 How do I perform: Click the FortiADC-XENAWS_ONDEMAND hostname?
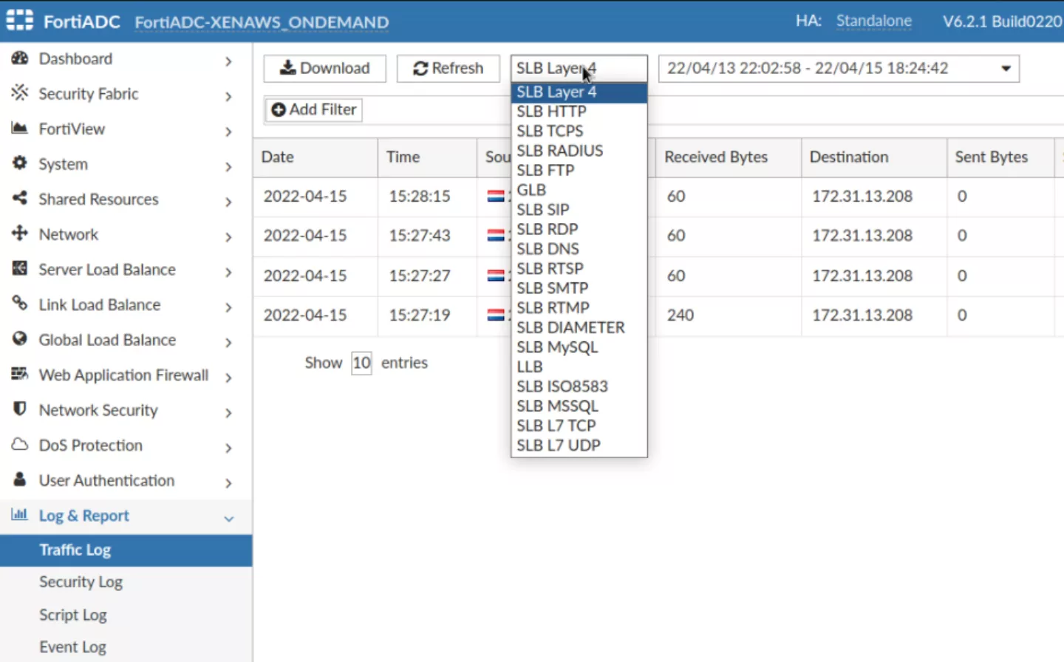[x=262, y=22]
